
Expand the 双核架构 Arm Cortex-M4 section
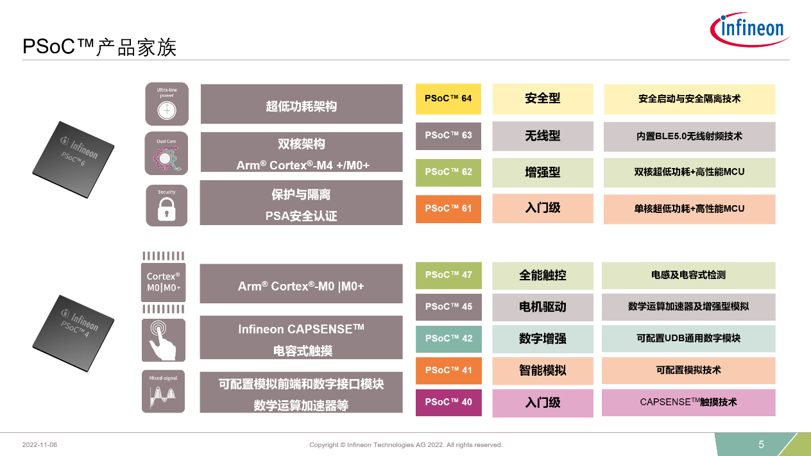(x=302, y=152)
